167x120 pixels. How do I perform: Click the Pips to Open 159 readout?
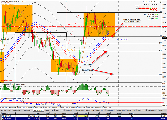click(151, 14)
